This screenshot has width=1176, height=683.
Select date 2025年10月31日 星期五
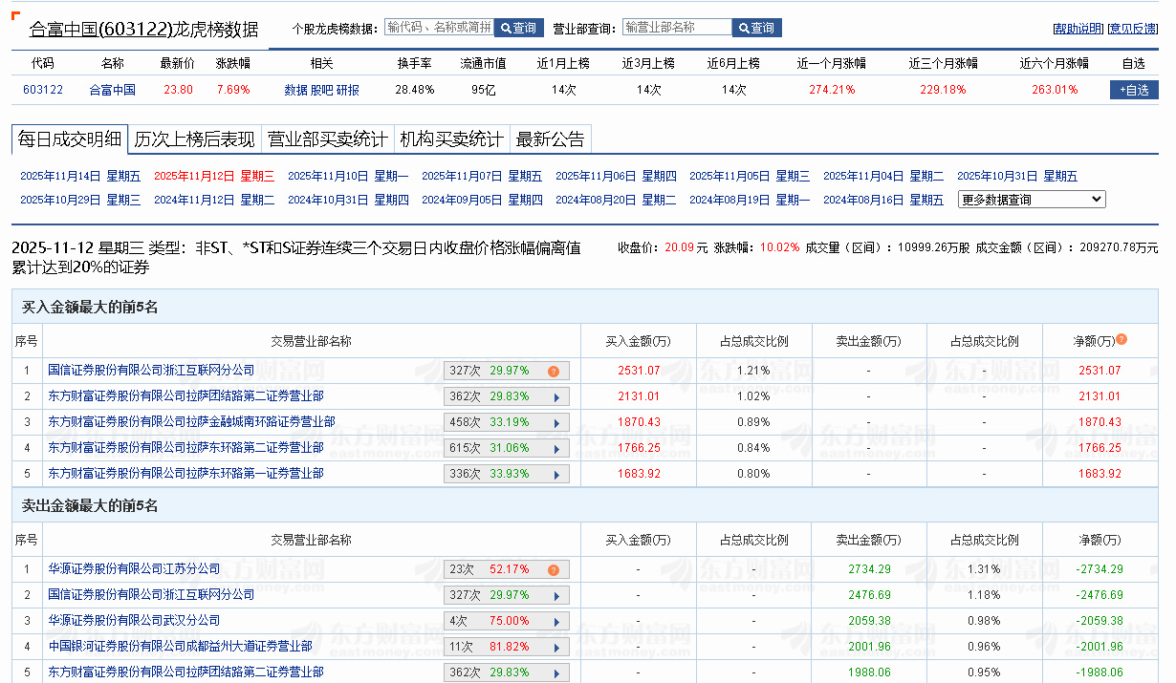[1017, 176]
